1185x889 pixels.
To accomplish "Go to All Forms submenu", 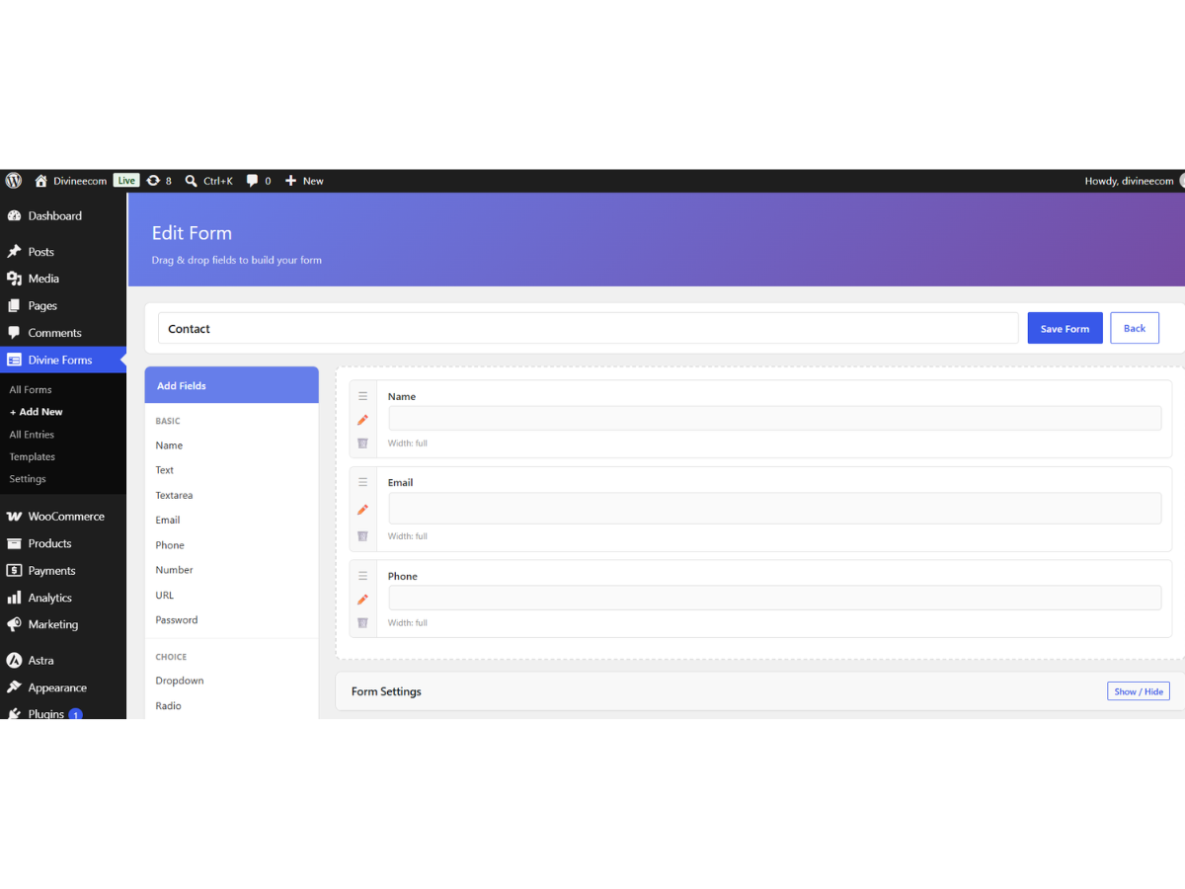I will tap(31, 390).
